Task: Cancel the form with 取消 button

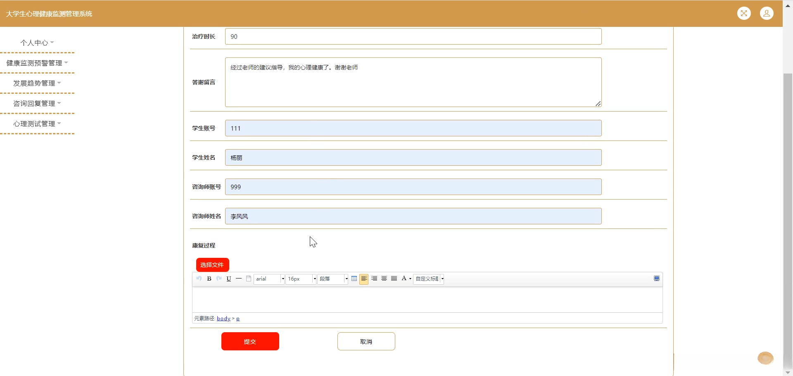Action: [x=366, y=341]
